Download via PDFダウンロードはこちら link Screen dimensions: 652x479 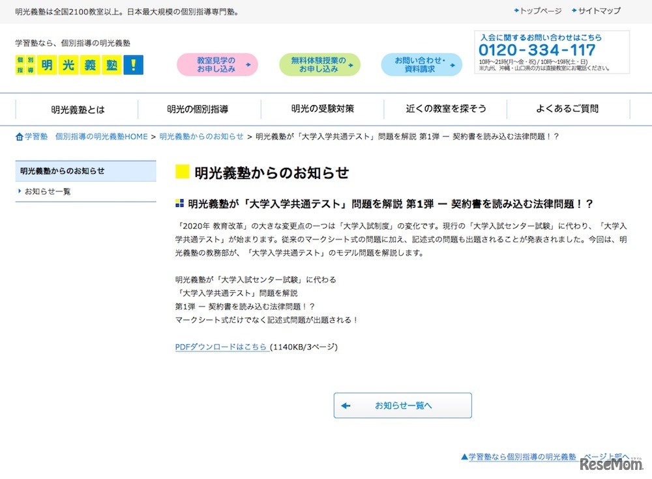(x=221, y=347)
